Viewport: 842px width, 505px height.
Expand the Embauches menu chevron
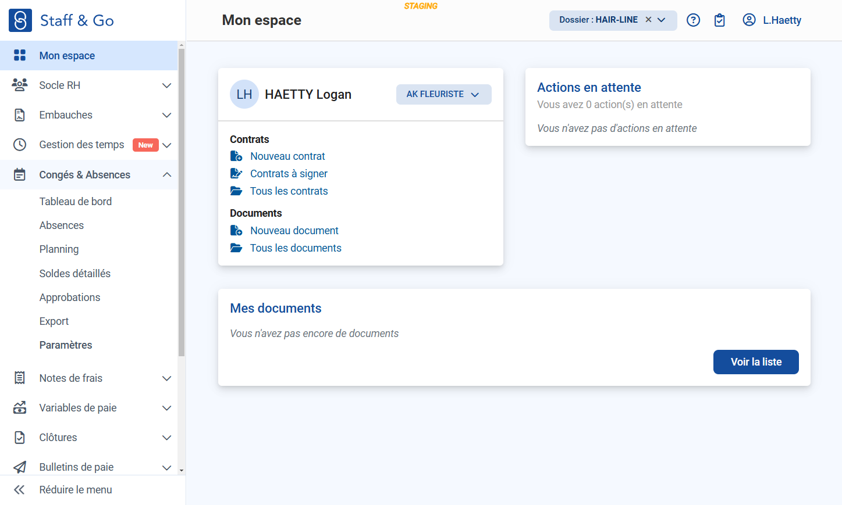(x=166, y=115)
